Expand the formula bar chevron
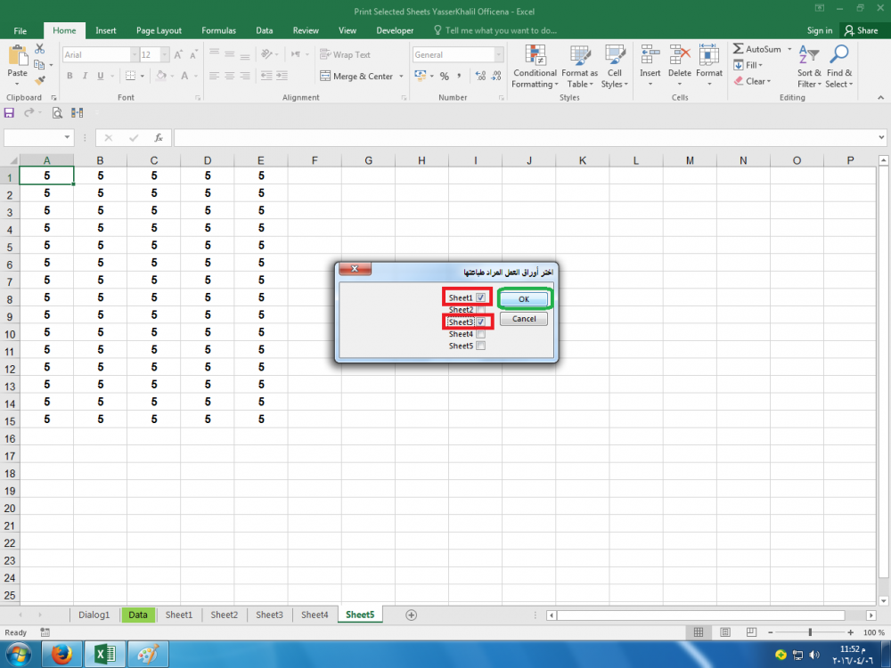The image size is (891, 668). [x=881, y=137]
